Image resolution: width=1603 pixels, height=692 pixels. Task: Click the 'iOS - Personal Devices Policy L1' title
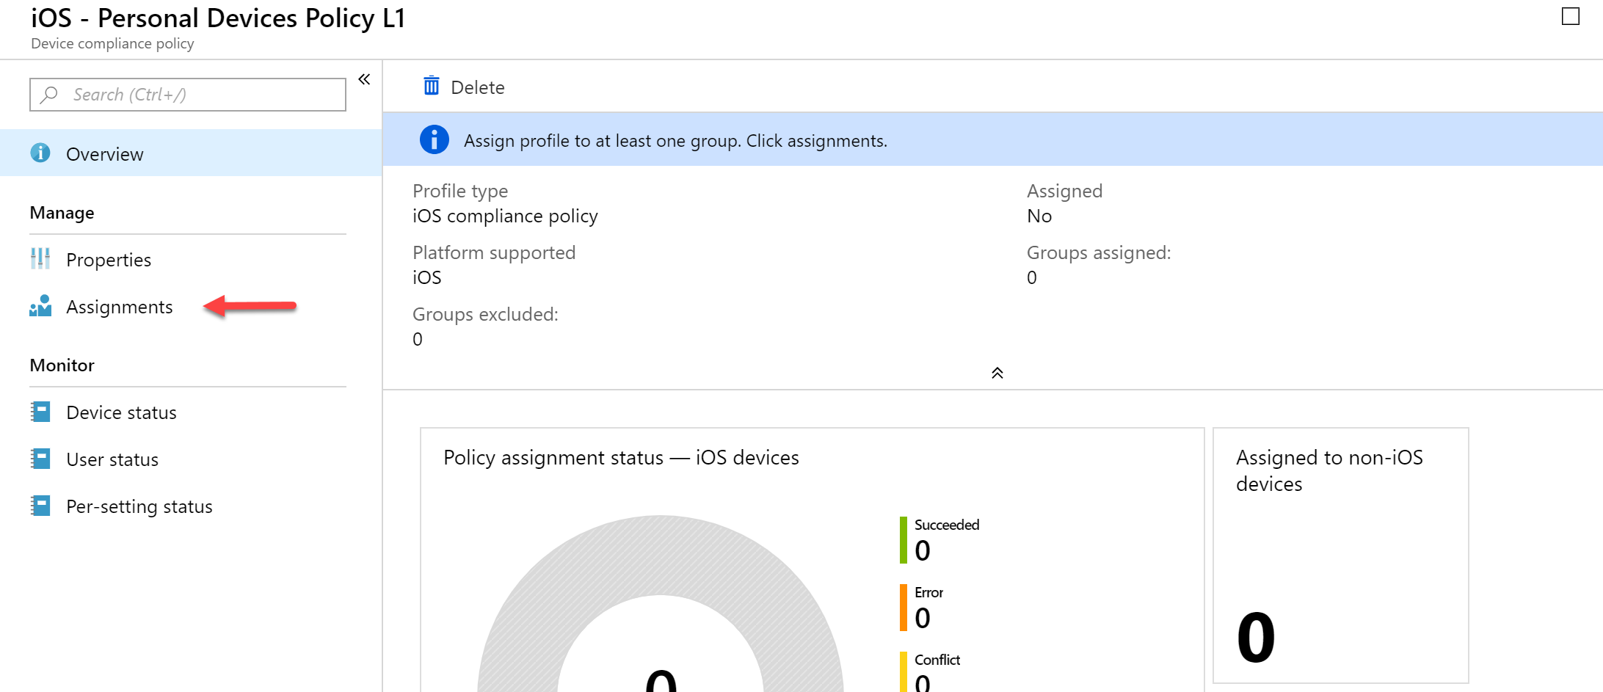218,18
